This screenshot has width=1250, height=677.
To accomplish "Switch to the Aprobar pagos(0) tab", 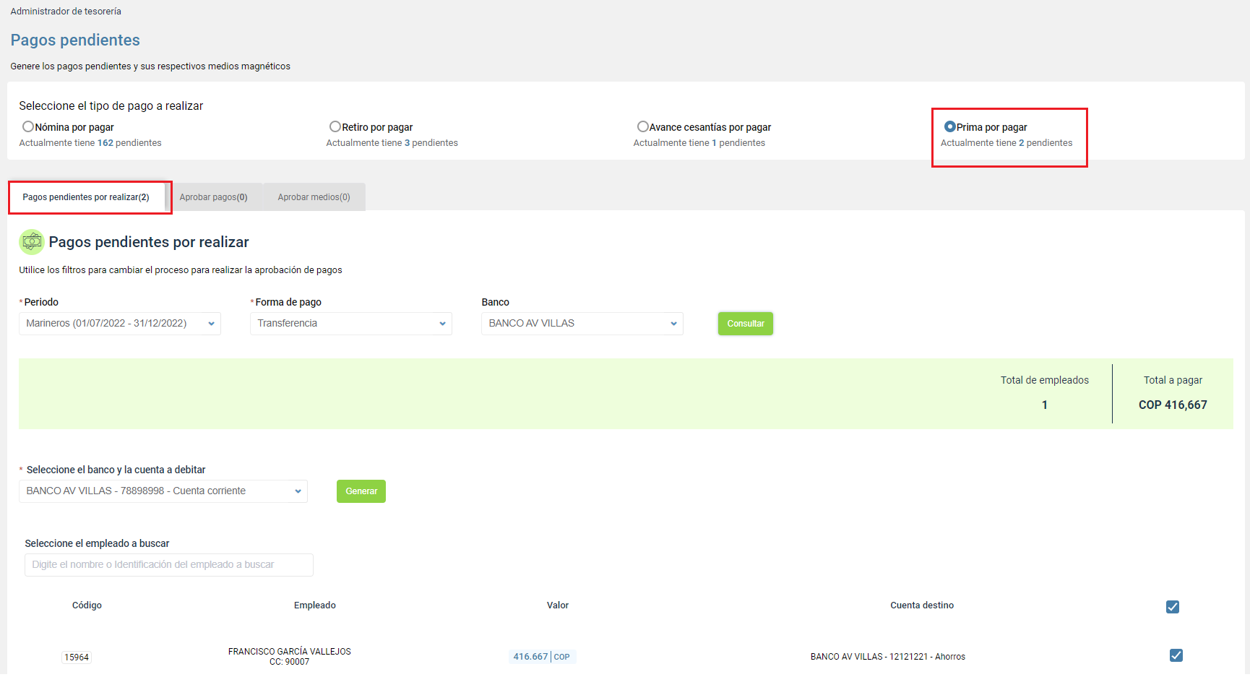I will click(214, 197).
